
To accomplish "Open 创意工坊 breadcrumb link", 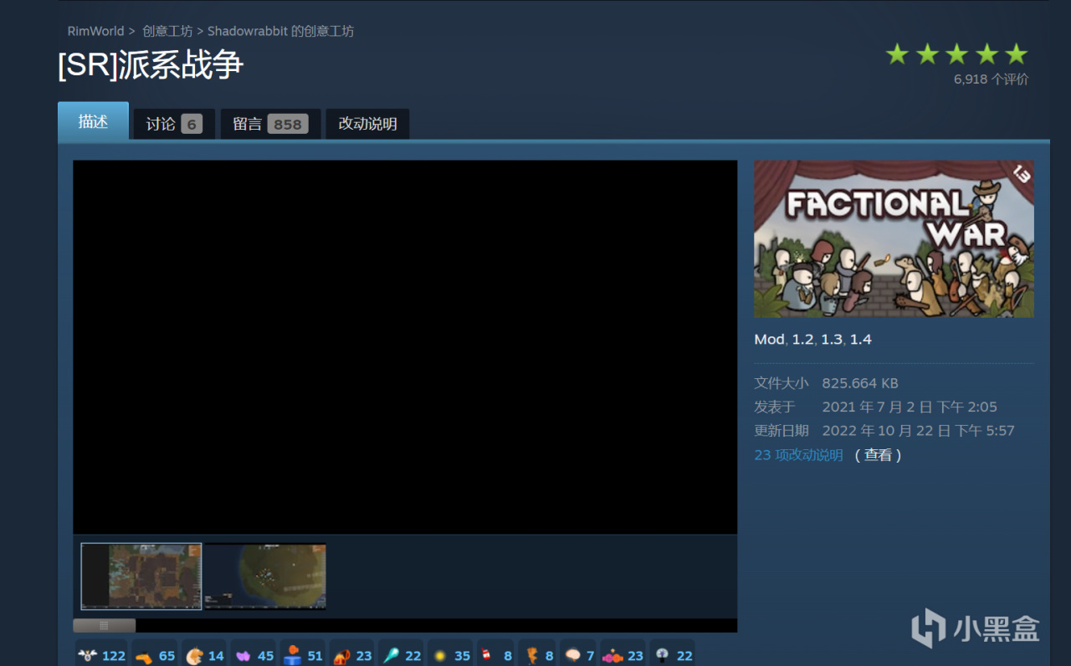I will tap(167, 31).
